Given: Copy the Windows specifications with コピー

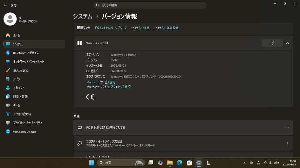Looking at the screenshot, I should tap(272, 43).
